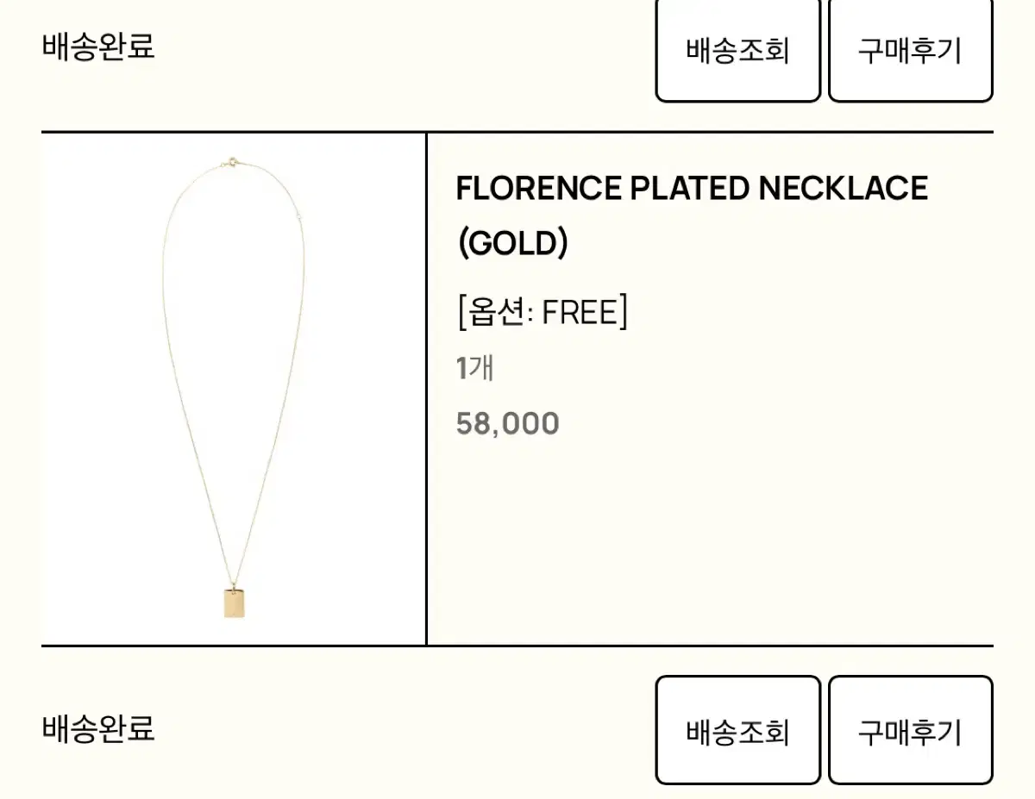Click the 1개 quantity label

[x=474, y=368]
